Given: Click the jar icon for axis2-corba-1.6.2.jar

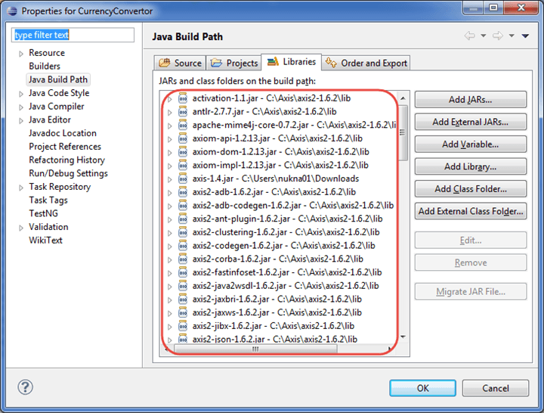Looking at the screenshot, I should pyautogui.click(x=182, y=259).
